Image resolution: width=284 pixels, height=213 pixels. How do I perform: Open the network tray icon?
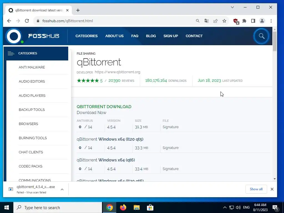[x=232, y=207]
